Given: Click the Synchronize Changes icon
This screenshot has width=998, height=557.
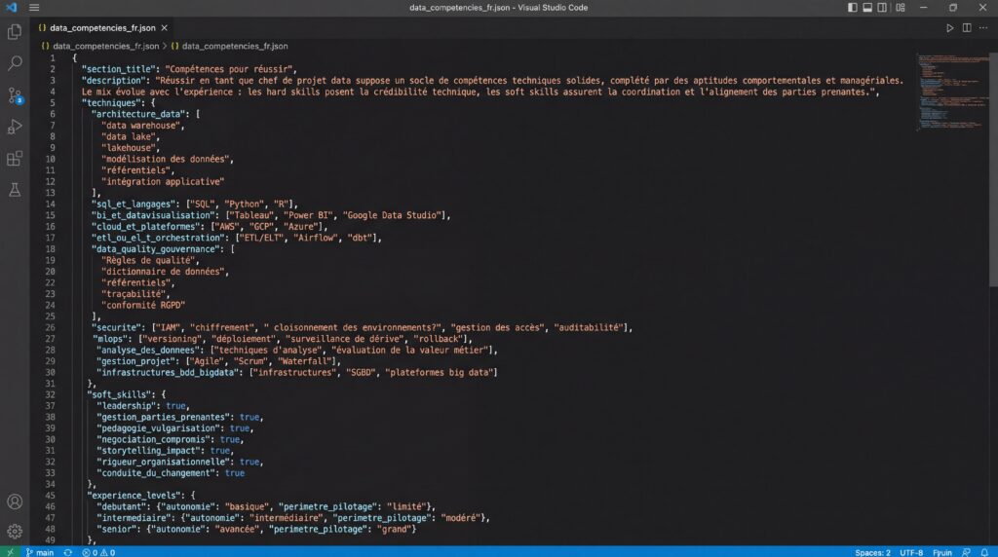Looking at the screenshot, I should click(x=68, y=552).
